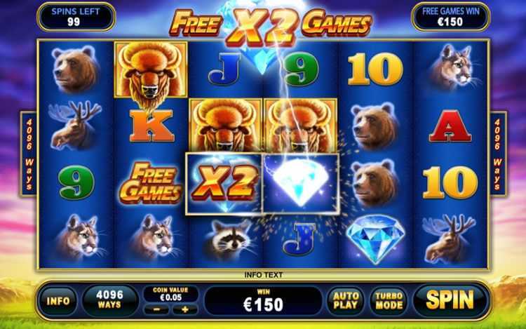Click the top-left bear symbol

(x=75, y=69)
